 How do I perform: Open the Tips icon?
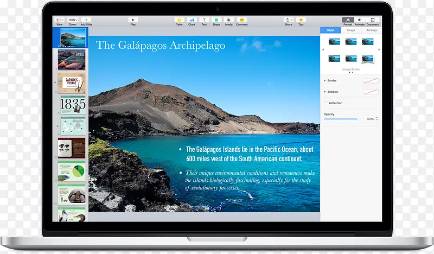(301, 20)
